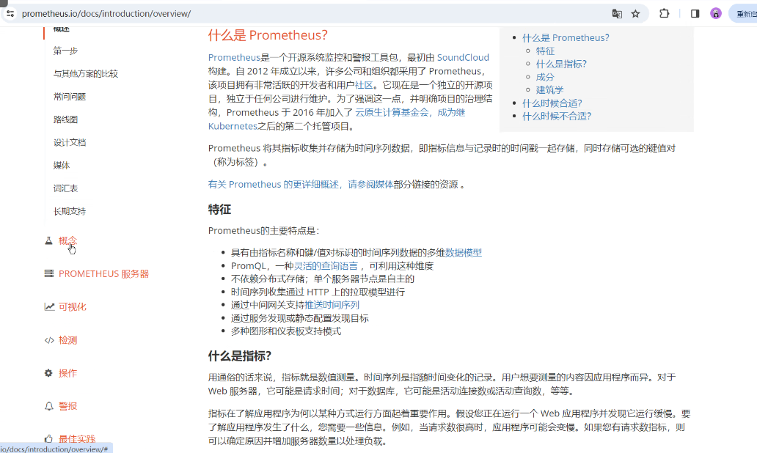This screenshot has width=757, height=453.
Task: Expand the 检测 sidebar section
Action: click(67, 340)
